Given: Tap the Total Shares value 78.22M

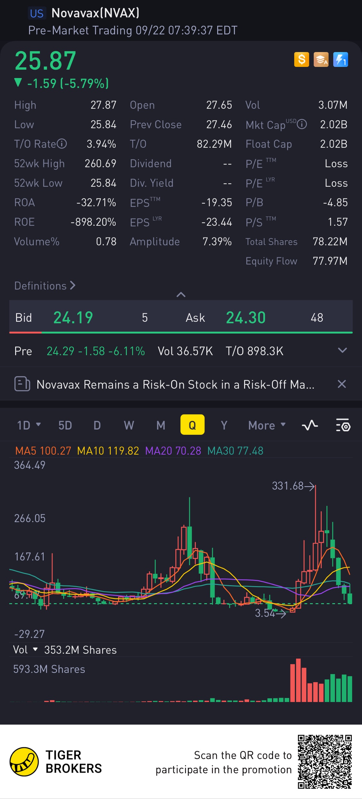Looking at the screenshot, I should [x=330, y=241].
